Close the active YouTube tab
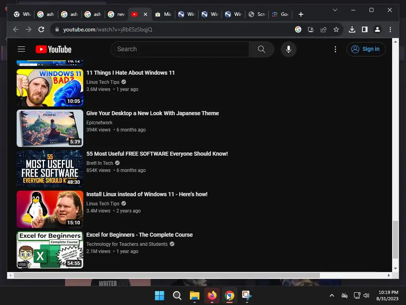Viewport: 406px width, 305px height. (x=146, y=14)
